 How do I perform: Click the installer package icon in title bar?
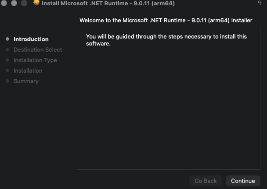click(36, 3)
